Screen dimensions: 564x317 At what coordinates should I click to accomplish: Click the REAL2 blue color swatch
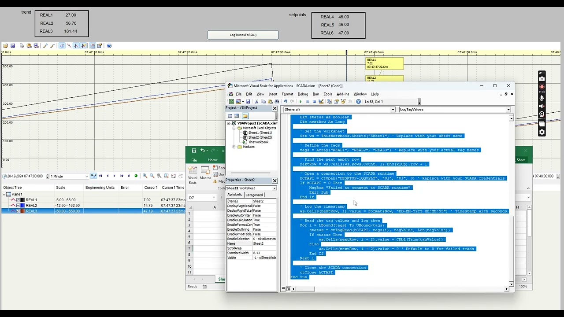[22, 206]
